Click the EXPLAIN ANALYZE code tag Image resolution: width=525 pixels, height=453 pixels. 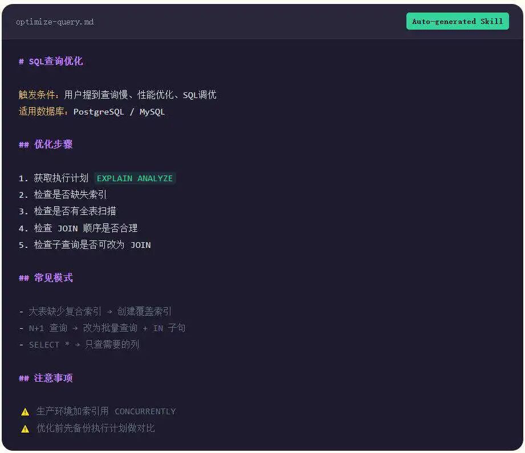[135, 178]
